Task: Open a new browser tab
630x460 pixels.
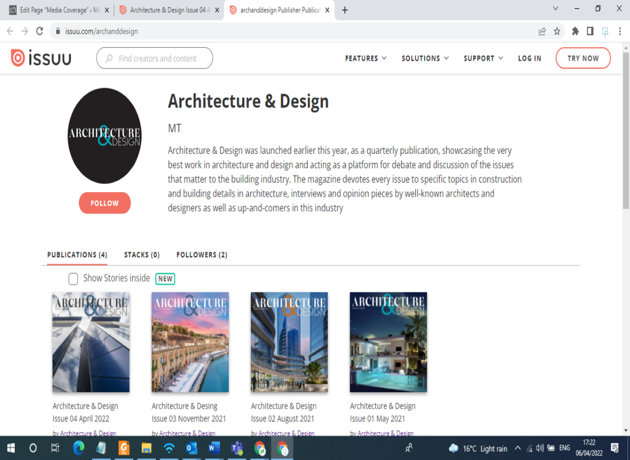Action: click(x=345, y=10)
